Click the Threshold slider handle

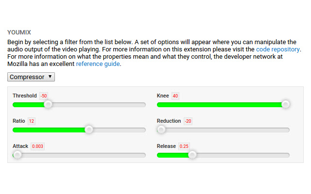pos(48,104)
